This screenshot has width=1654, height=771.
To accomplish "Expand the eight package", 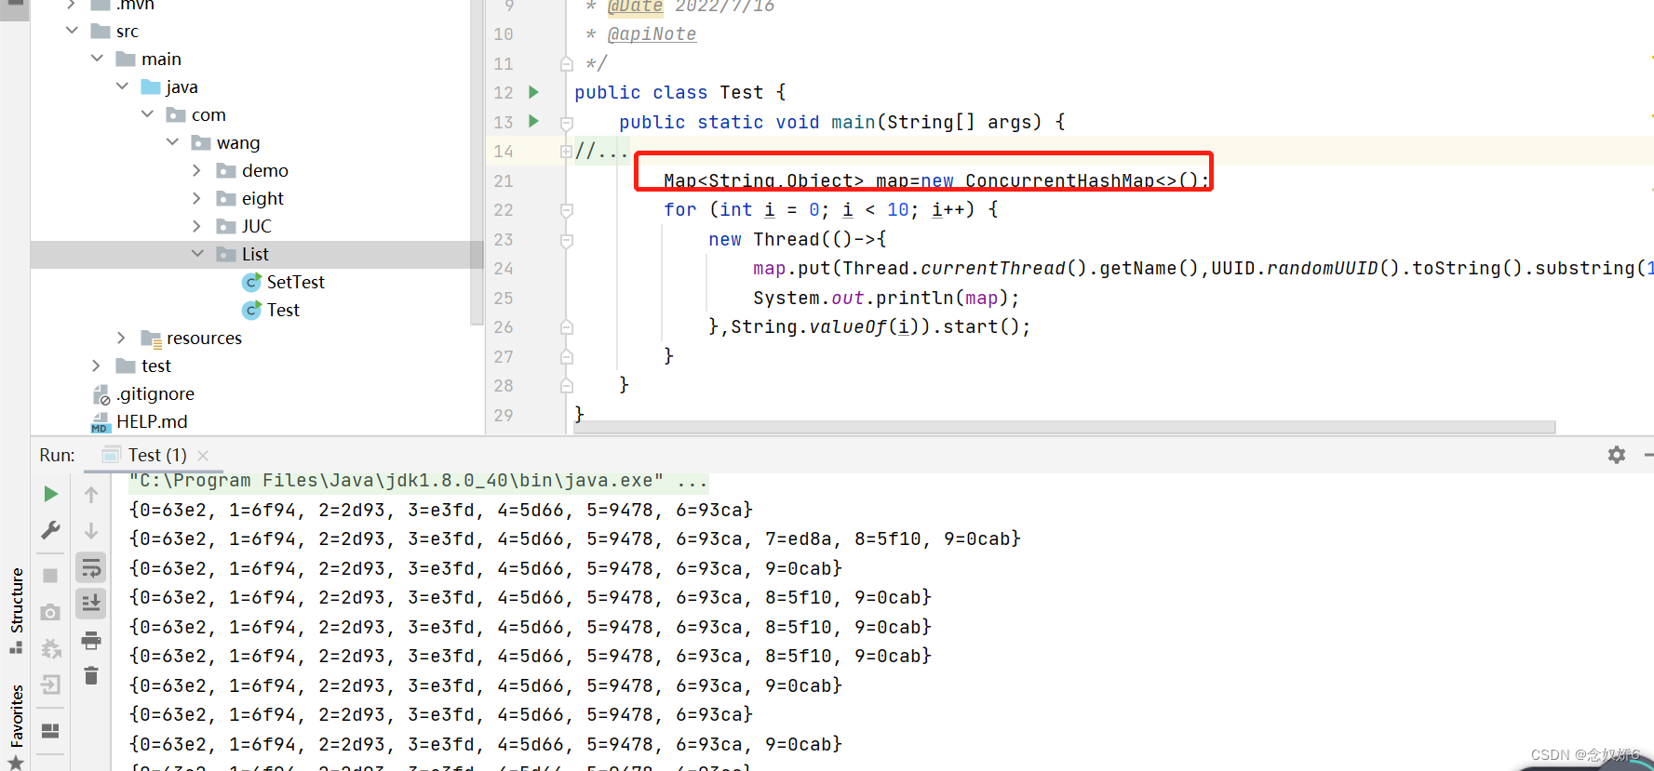I will tap(196, 198).
